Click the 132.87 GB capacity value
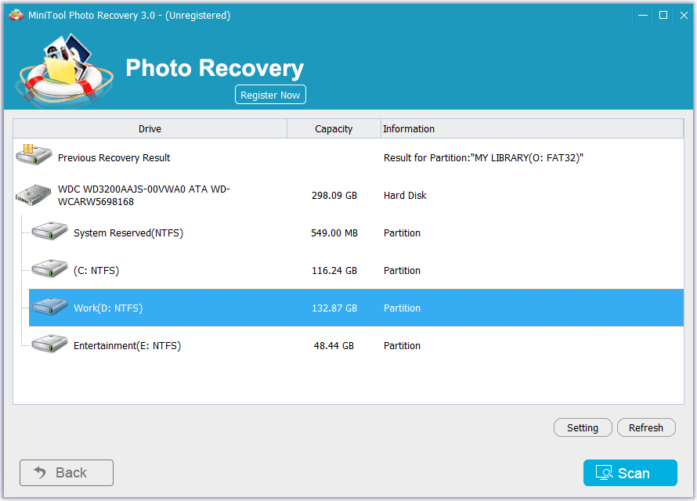Viewport: 697px width, 501px height. (x=334, y=308)
